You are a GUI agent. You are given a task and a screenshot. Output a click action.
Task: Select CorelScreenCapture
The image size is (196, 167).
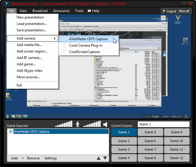click(89, 52)
